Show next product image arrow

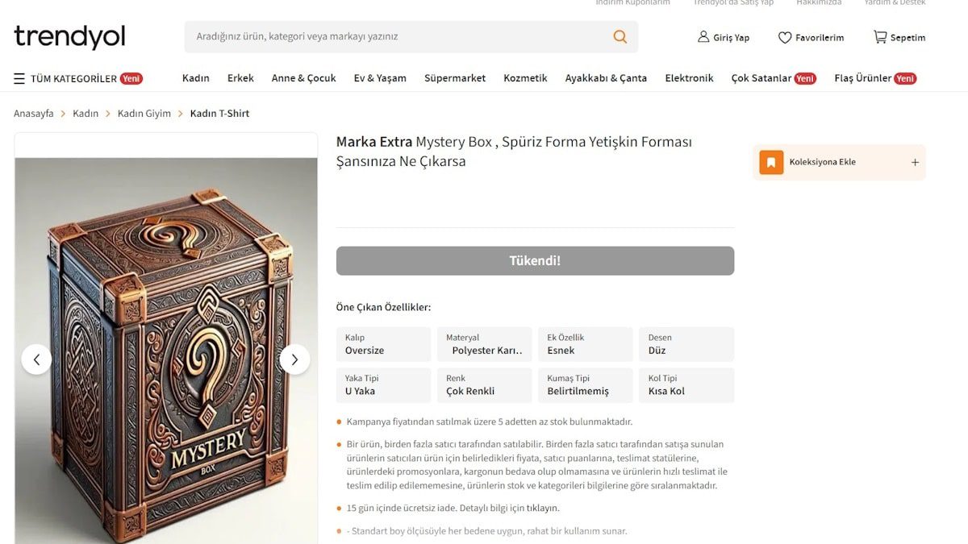point(294,359)
